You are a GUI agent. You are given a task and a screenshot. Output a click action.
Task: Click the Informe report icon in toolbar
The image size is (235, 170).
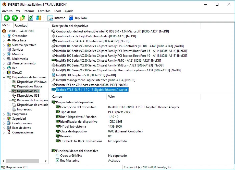pos(50,18)
